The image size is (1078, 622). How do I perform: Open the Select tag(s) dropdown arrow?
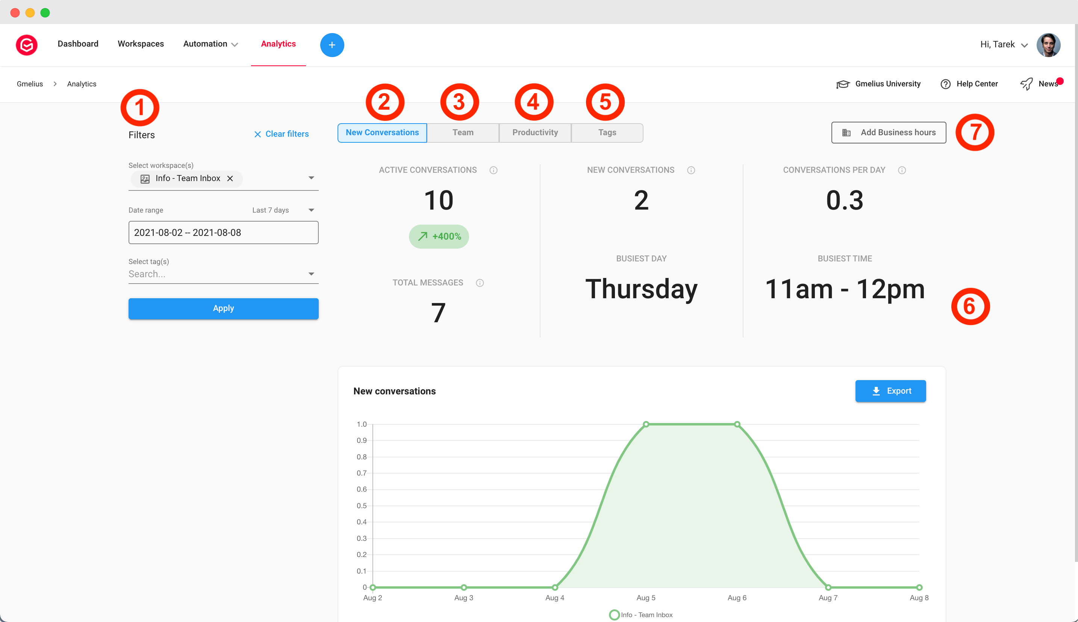311,274
